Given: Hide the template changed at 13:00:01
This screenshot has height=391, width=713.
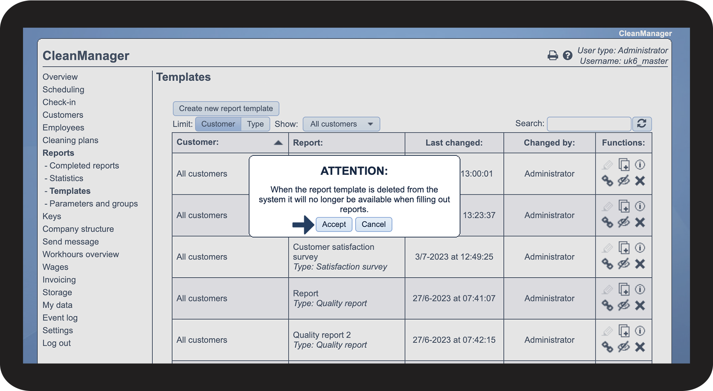Looking at the screenshot, I should 624,181.
